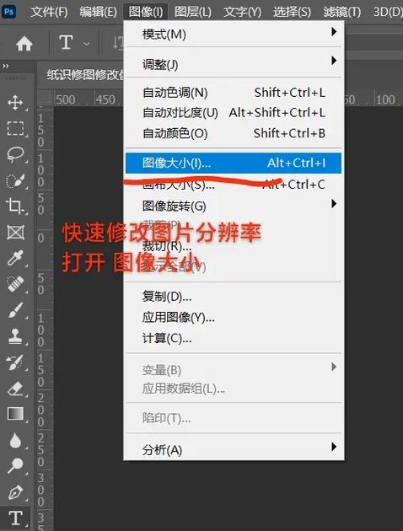Select the Blur droplet tool
The width and height of the screenshot is (403, 531).
click(15, 440)
